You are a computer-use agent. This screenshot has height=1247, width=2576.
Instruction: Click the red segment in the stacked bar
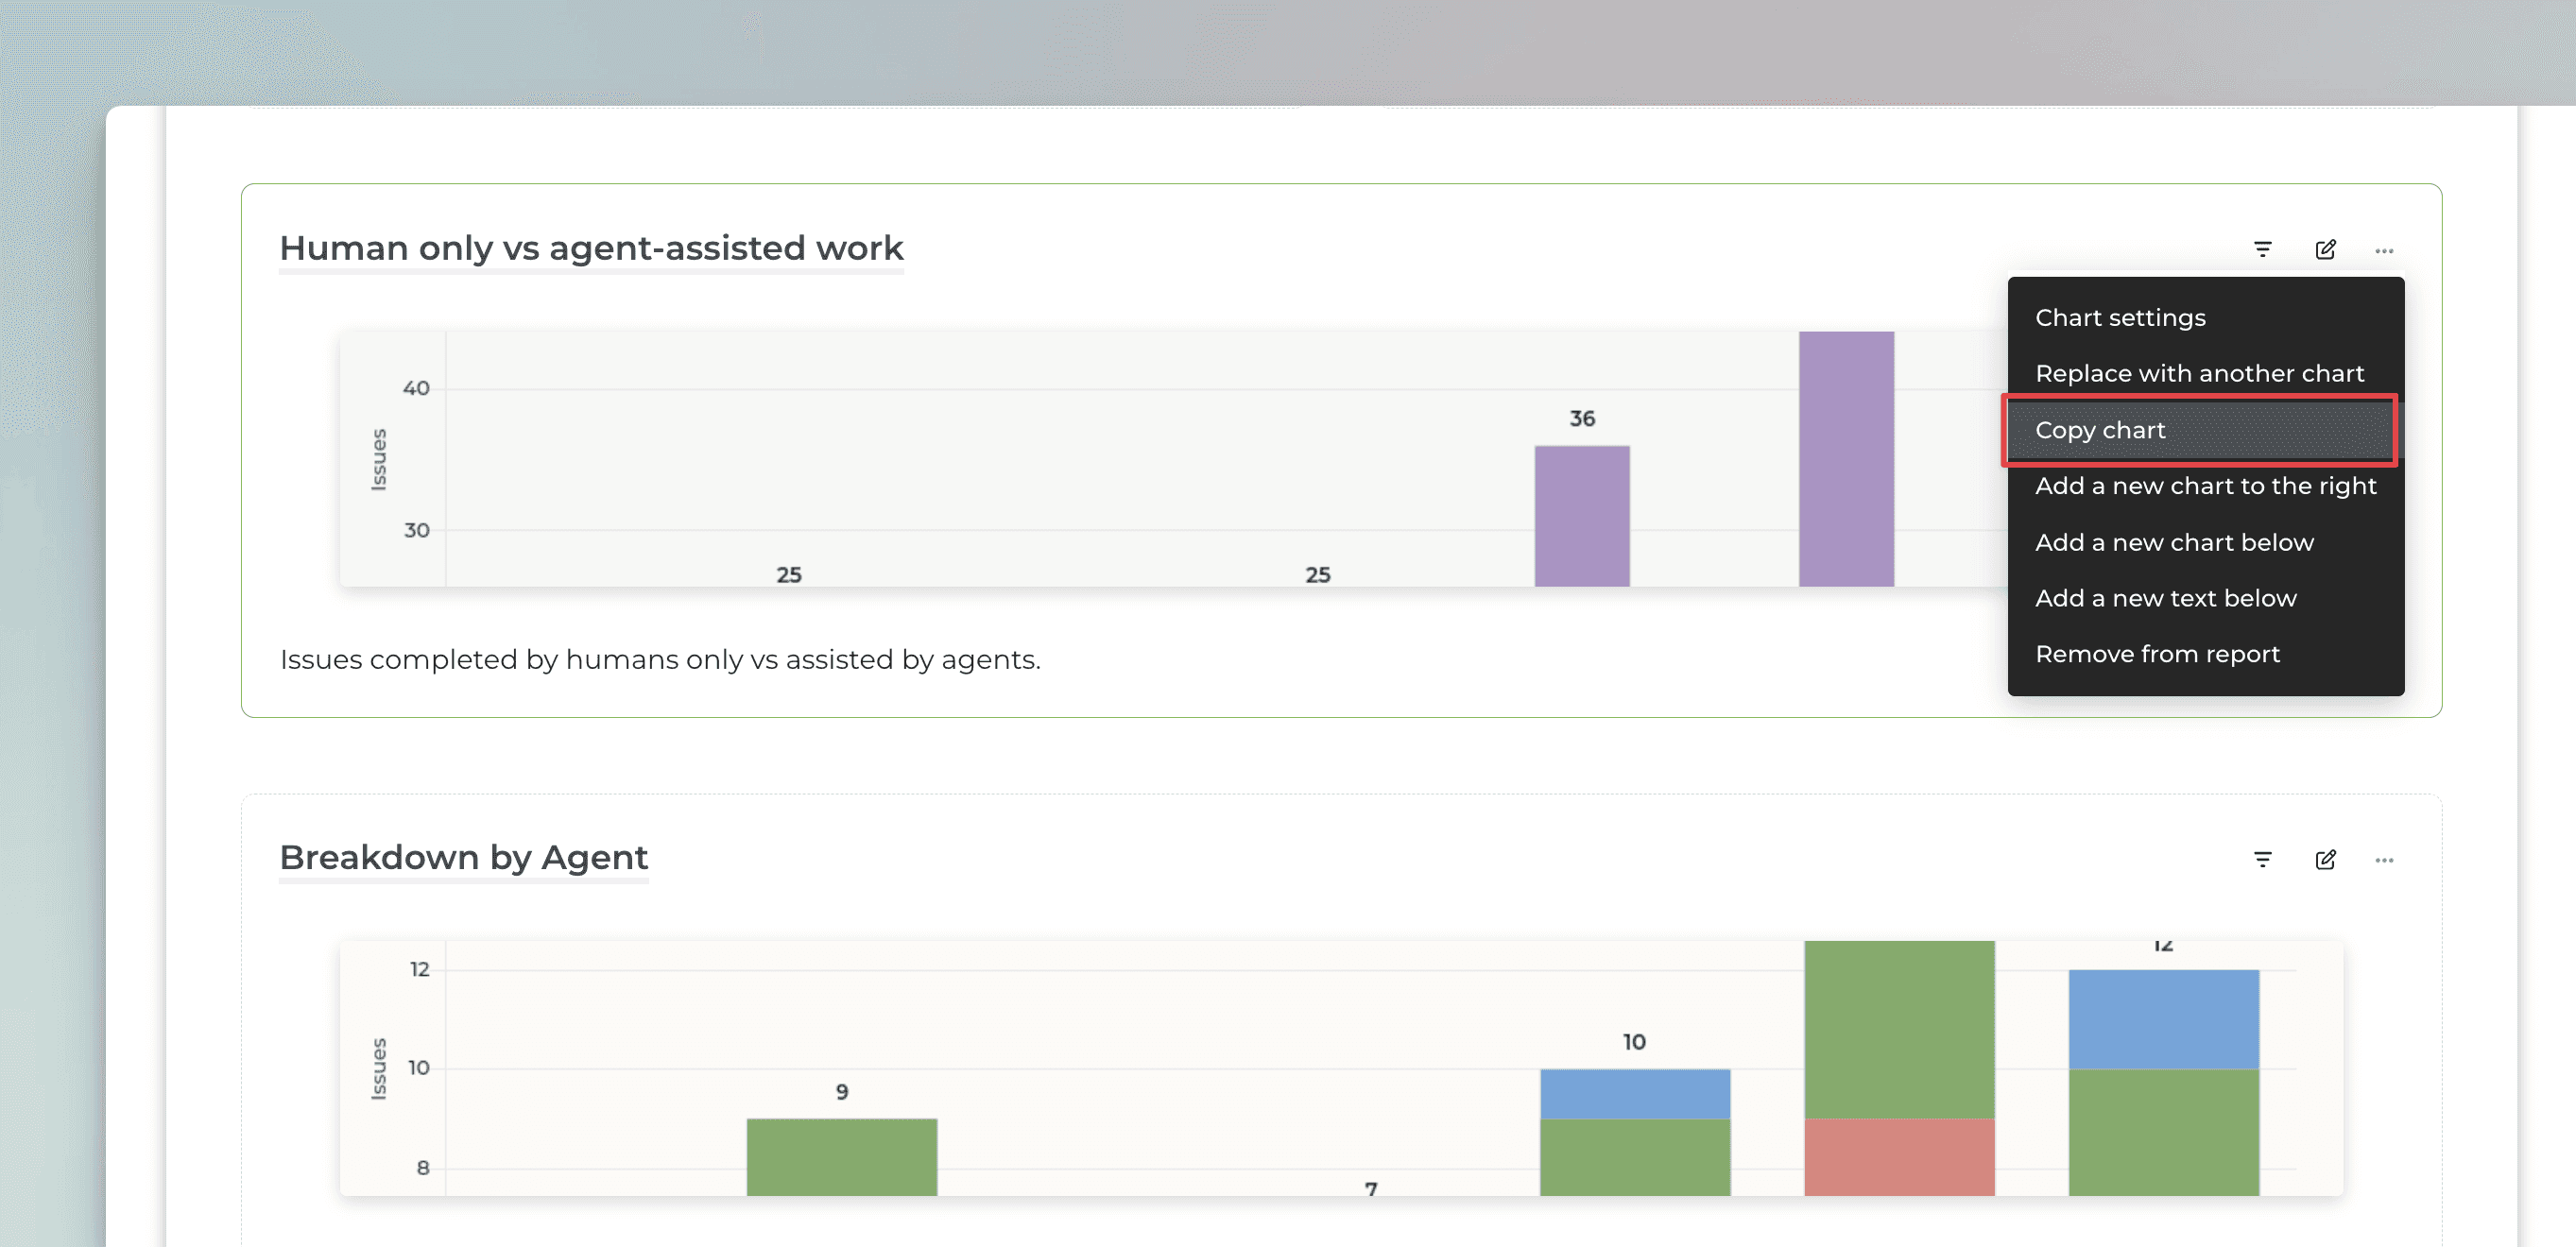pyautogui.click(x=1899, y=1157)
